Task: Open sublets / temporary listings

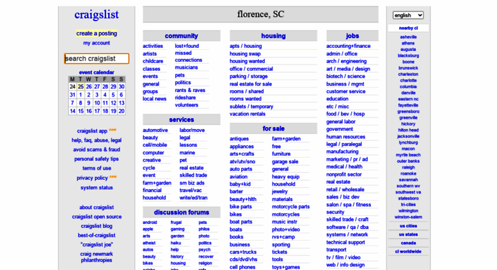Action: coord(251,107)
